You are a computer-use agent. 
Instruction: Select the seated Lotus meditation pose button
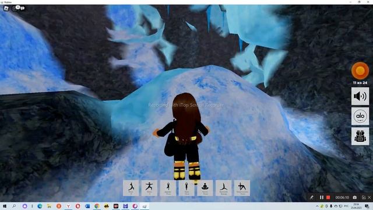205,188
